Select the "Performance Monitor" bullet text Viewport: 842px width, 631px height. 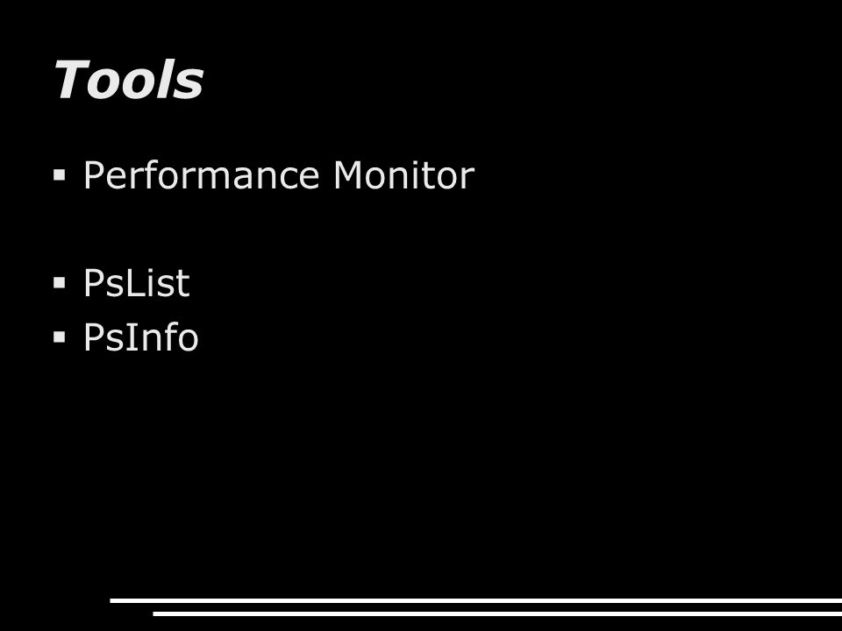279,175
